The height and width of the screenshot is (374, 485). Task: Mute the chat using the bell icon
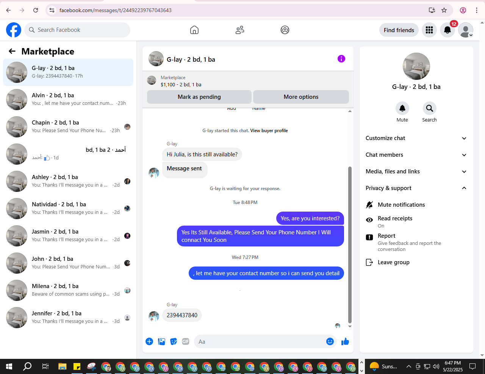(x=402, y=108)
